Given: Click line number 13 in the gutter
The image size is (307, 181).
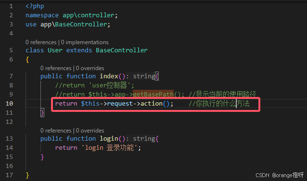Looking at the screenshot, I should 9,139.
